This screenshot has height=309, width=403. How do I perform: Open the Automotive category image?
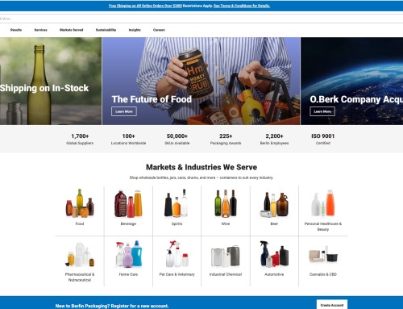click(x=274, y=254)
